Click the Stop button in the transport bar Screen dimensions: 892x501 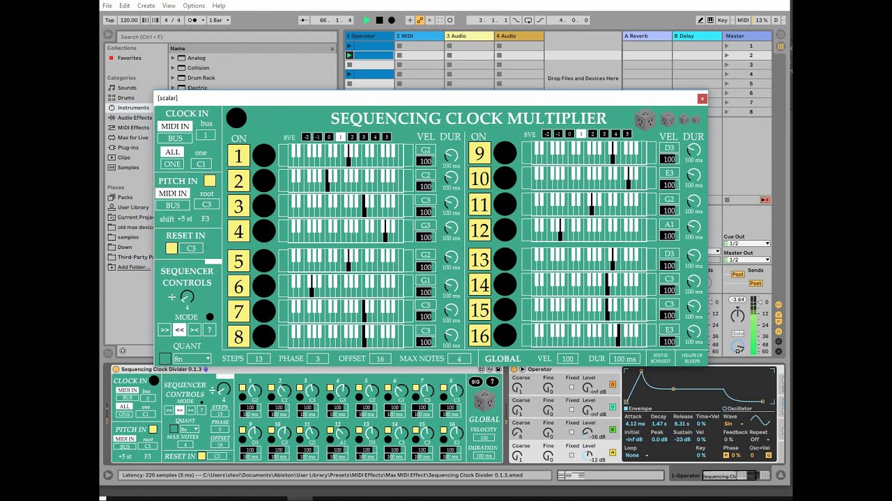point(379,20)
